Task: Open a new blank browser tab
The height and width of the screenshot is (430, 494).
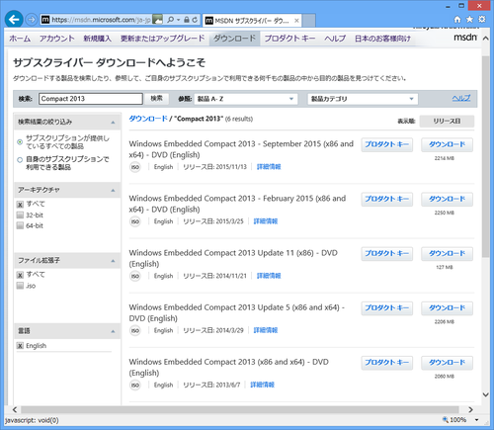Action: [x=309, y=21]
